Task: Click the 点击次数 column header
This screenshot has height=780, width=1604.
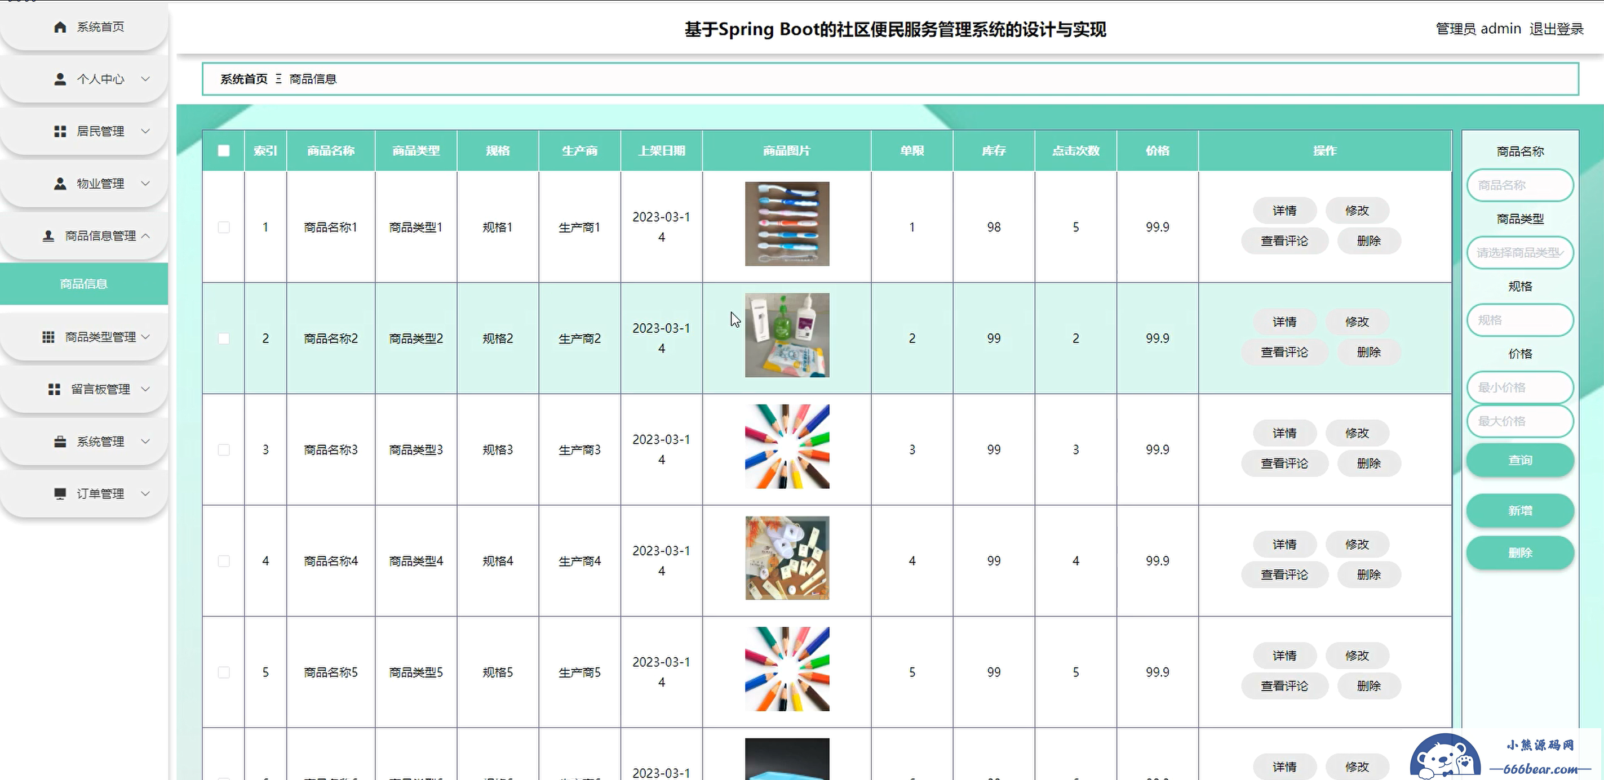Action: coord(1075,150)
